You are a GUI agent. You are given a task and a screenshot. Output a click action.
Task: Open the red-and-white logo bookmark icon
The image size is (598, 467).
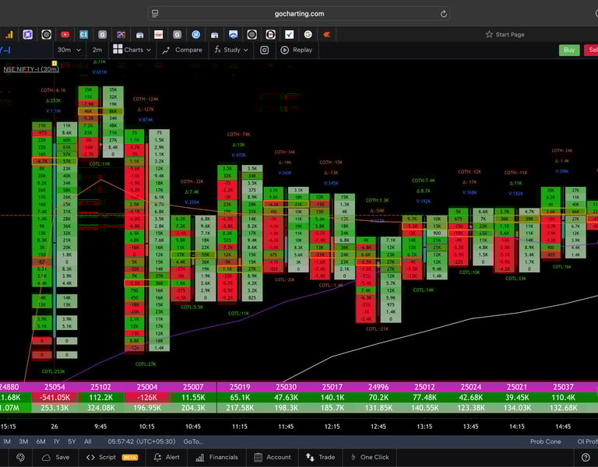point(158,35)
